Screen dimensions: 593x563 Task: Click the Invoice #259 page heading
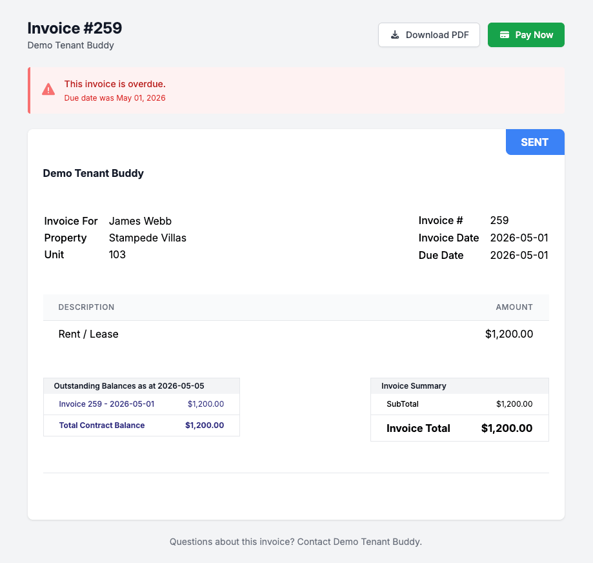pyautogui.click(x=74, y=28)
